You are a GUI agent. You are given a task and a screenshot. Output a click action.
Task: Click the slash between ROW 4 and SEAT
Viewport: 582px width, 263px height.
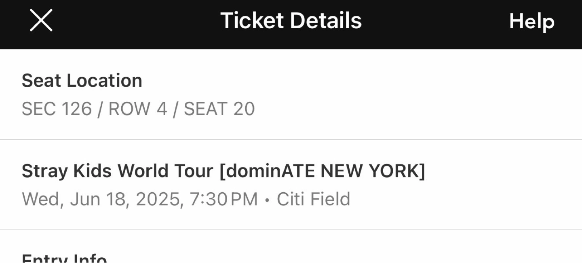(x=175, y=109)
